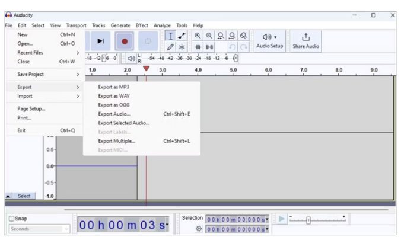Open the Analyze menu
The image size is (401, 237).
[162, 25]
